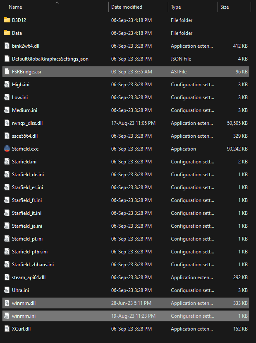
Task: Click the winmm.ini config file icon
Action: [x=7, y=316]
